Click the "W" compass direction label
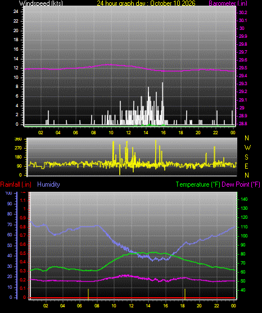The height and width of the screenshot is (313, 262). 247,148
